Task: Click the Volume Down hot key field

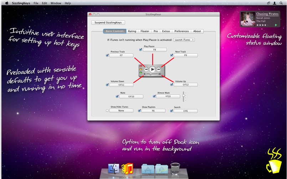Action: tap(121, 85)
